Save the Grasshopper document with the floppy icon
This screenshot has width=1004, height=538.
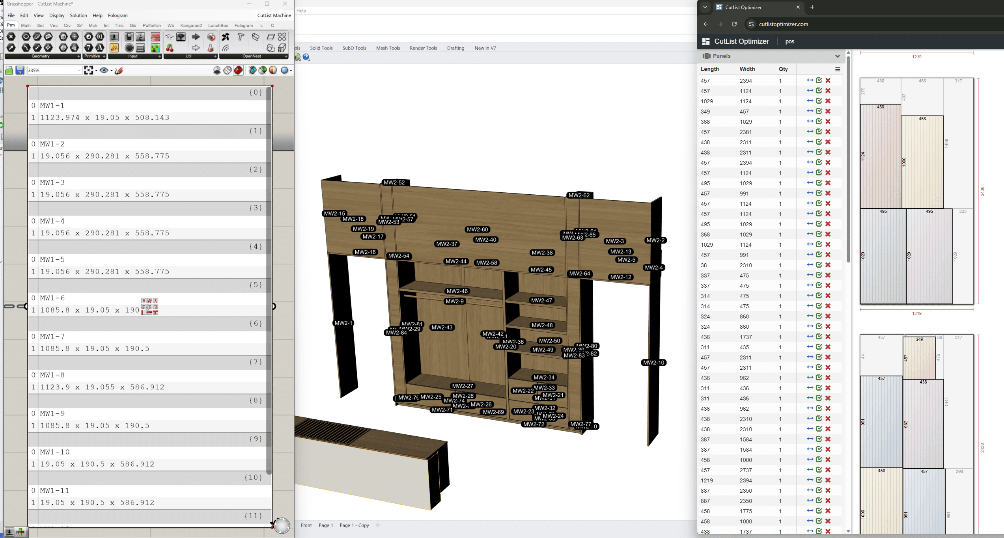pos(20,70)
